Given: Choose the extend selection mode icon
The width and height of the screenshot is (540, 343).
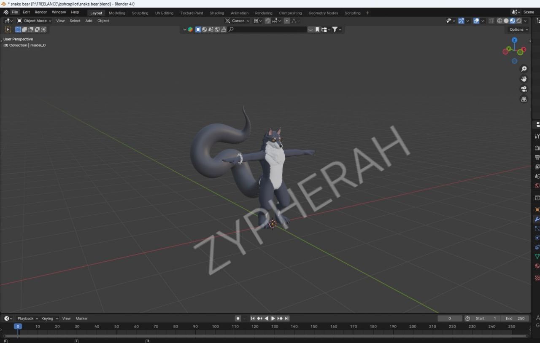Looking at the screenshot, I should click(x=24, y=29).
